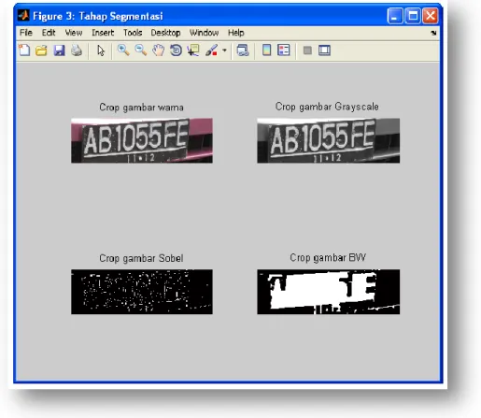Click the Hide Plot Tools icon
The height and width of the screenshot is (418, 481).
pos(307,50)
